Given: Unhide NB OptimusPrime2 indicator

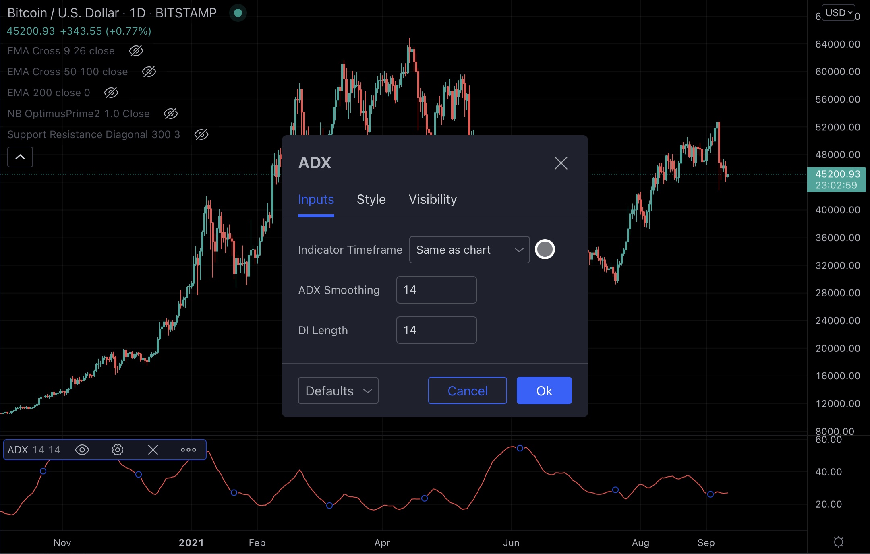Looking at the screenshot, I should (170, 114).
